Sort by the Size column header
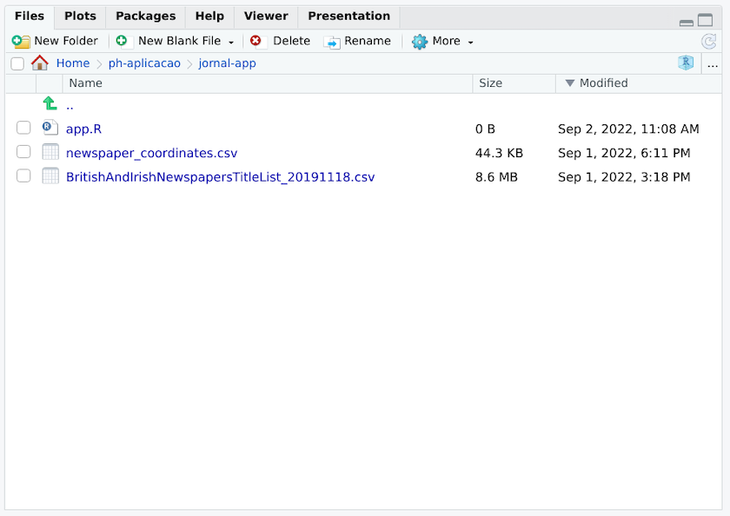This screenshot has width=730, height=516. coord(491,83)
